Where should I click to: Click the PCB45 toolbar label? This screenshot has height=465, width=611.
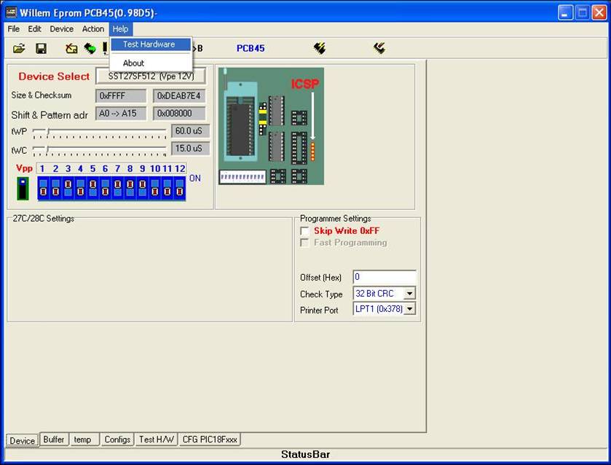pos(251,48)
